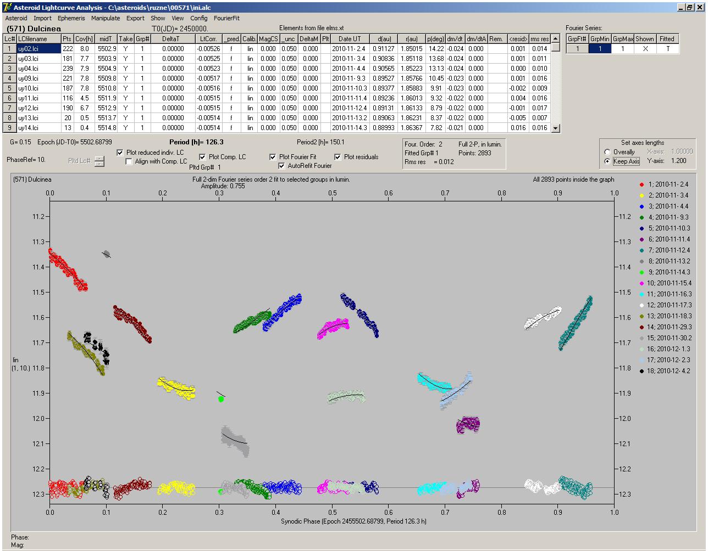Toggle Plot Fourier Fit checkbox

273,157
